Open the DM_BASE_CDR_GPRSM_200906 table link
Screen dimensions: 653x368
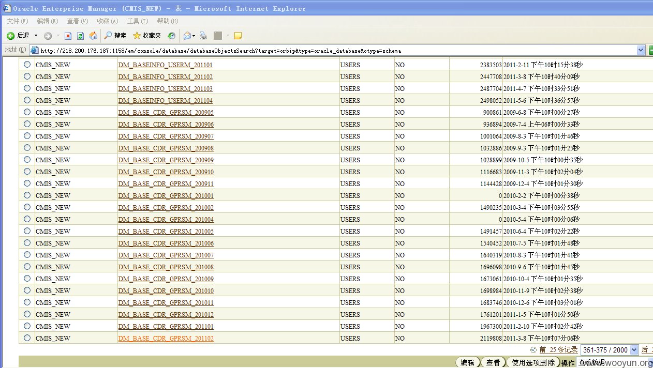166,125
